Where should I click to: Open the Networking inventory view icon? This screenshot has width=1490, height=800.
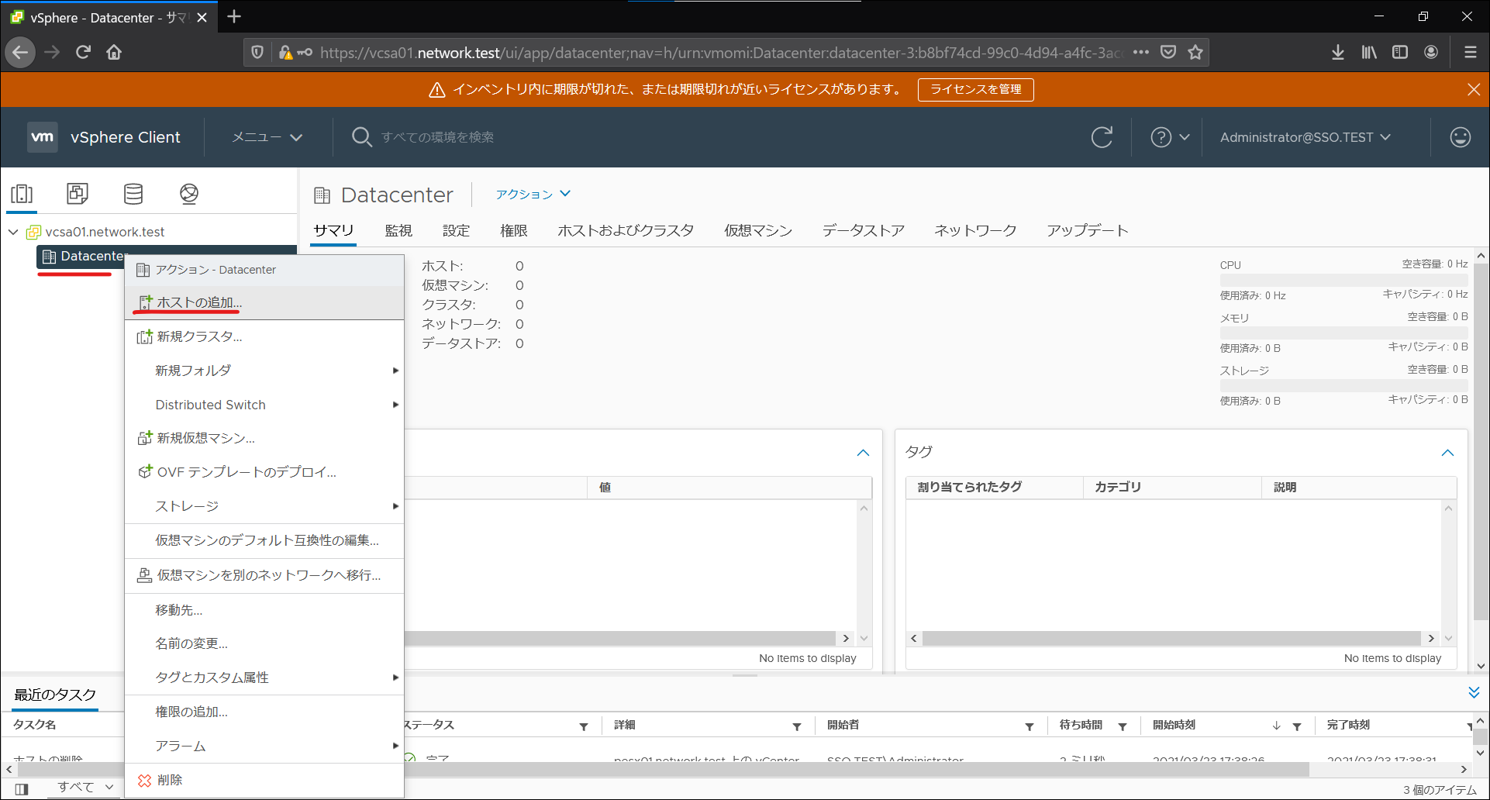(189, 193)
